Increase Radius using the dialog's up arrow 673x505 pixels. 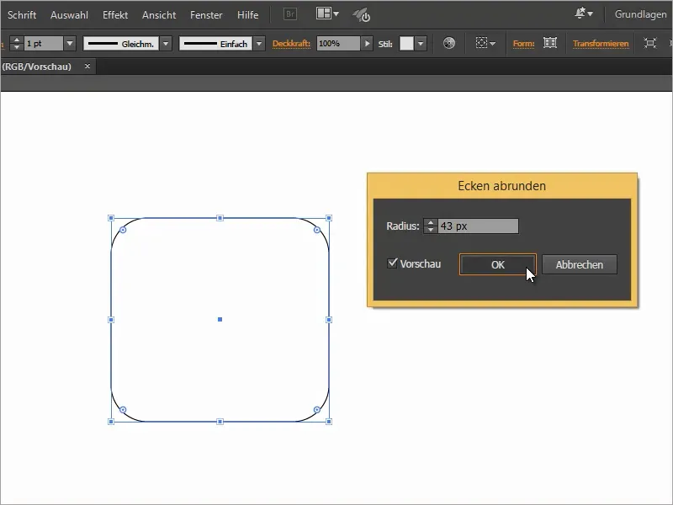pyautogui.click(x=430, y=222)
